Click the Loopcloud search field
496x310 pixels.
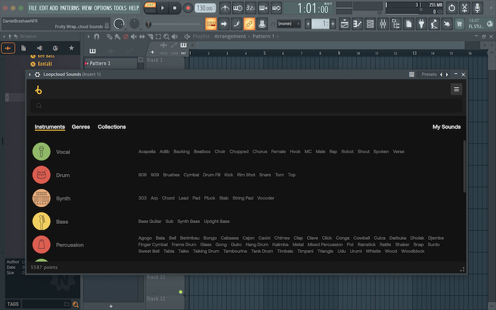[248, 106]
